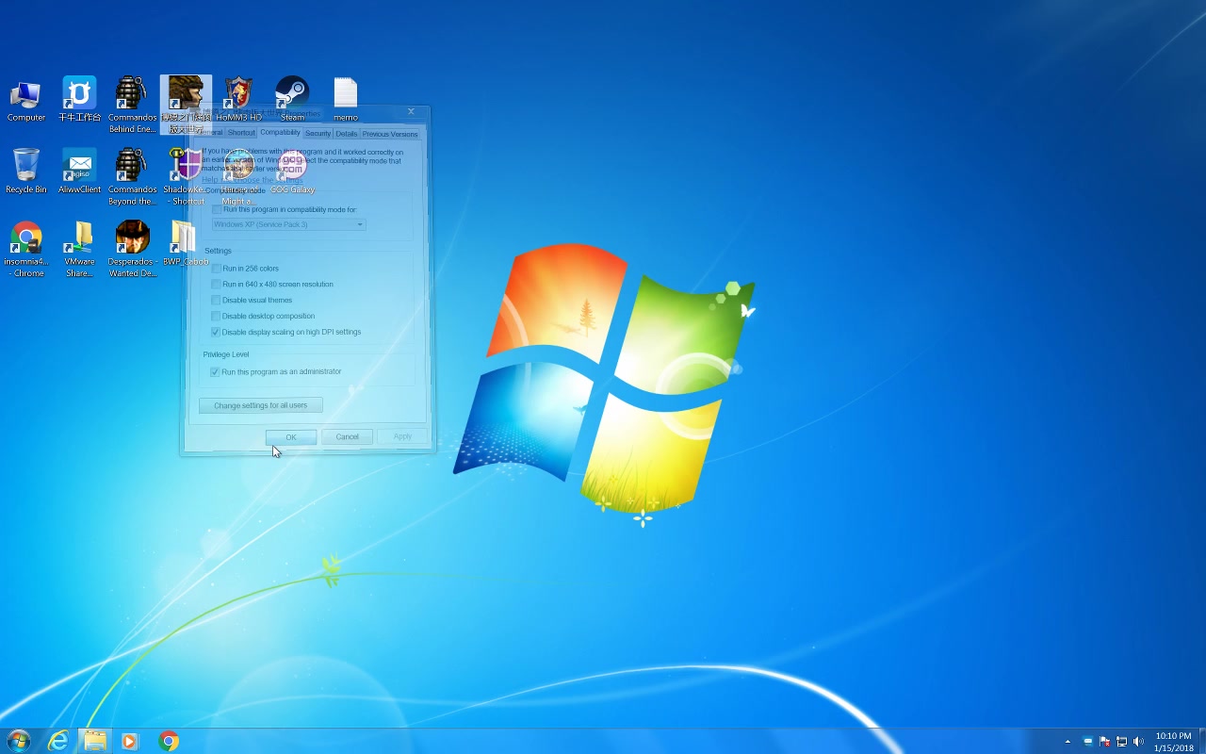Select the Recycle Bin icon
Viewport: 1206px width, 754px height.
25,172
